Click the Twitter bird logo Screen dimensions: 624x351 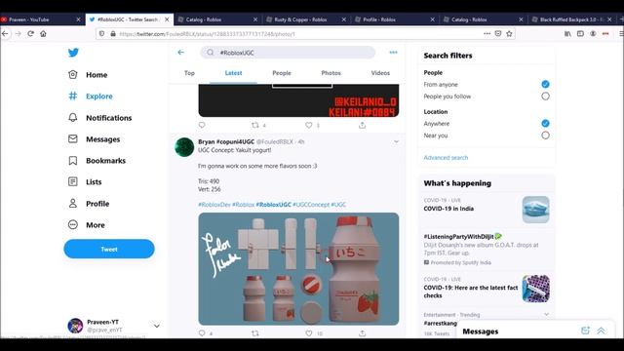[x=73, y=52]
